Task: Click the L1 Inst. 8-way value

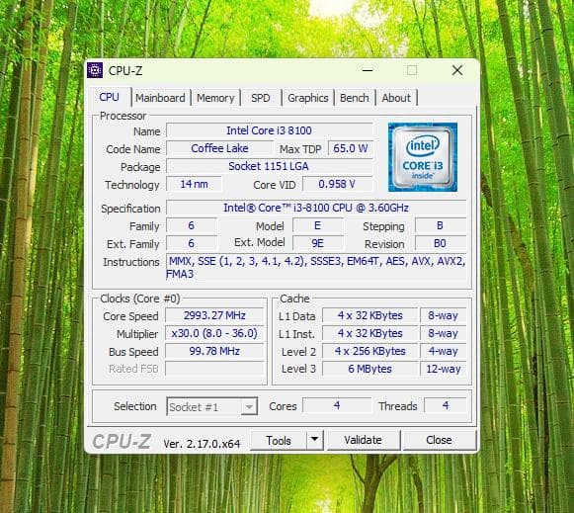Action: coord(443,333)
